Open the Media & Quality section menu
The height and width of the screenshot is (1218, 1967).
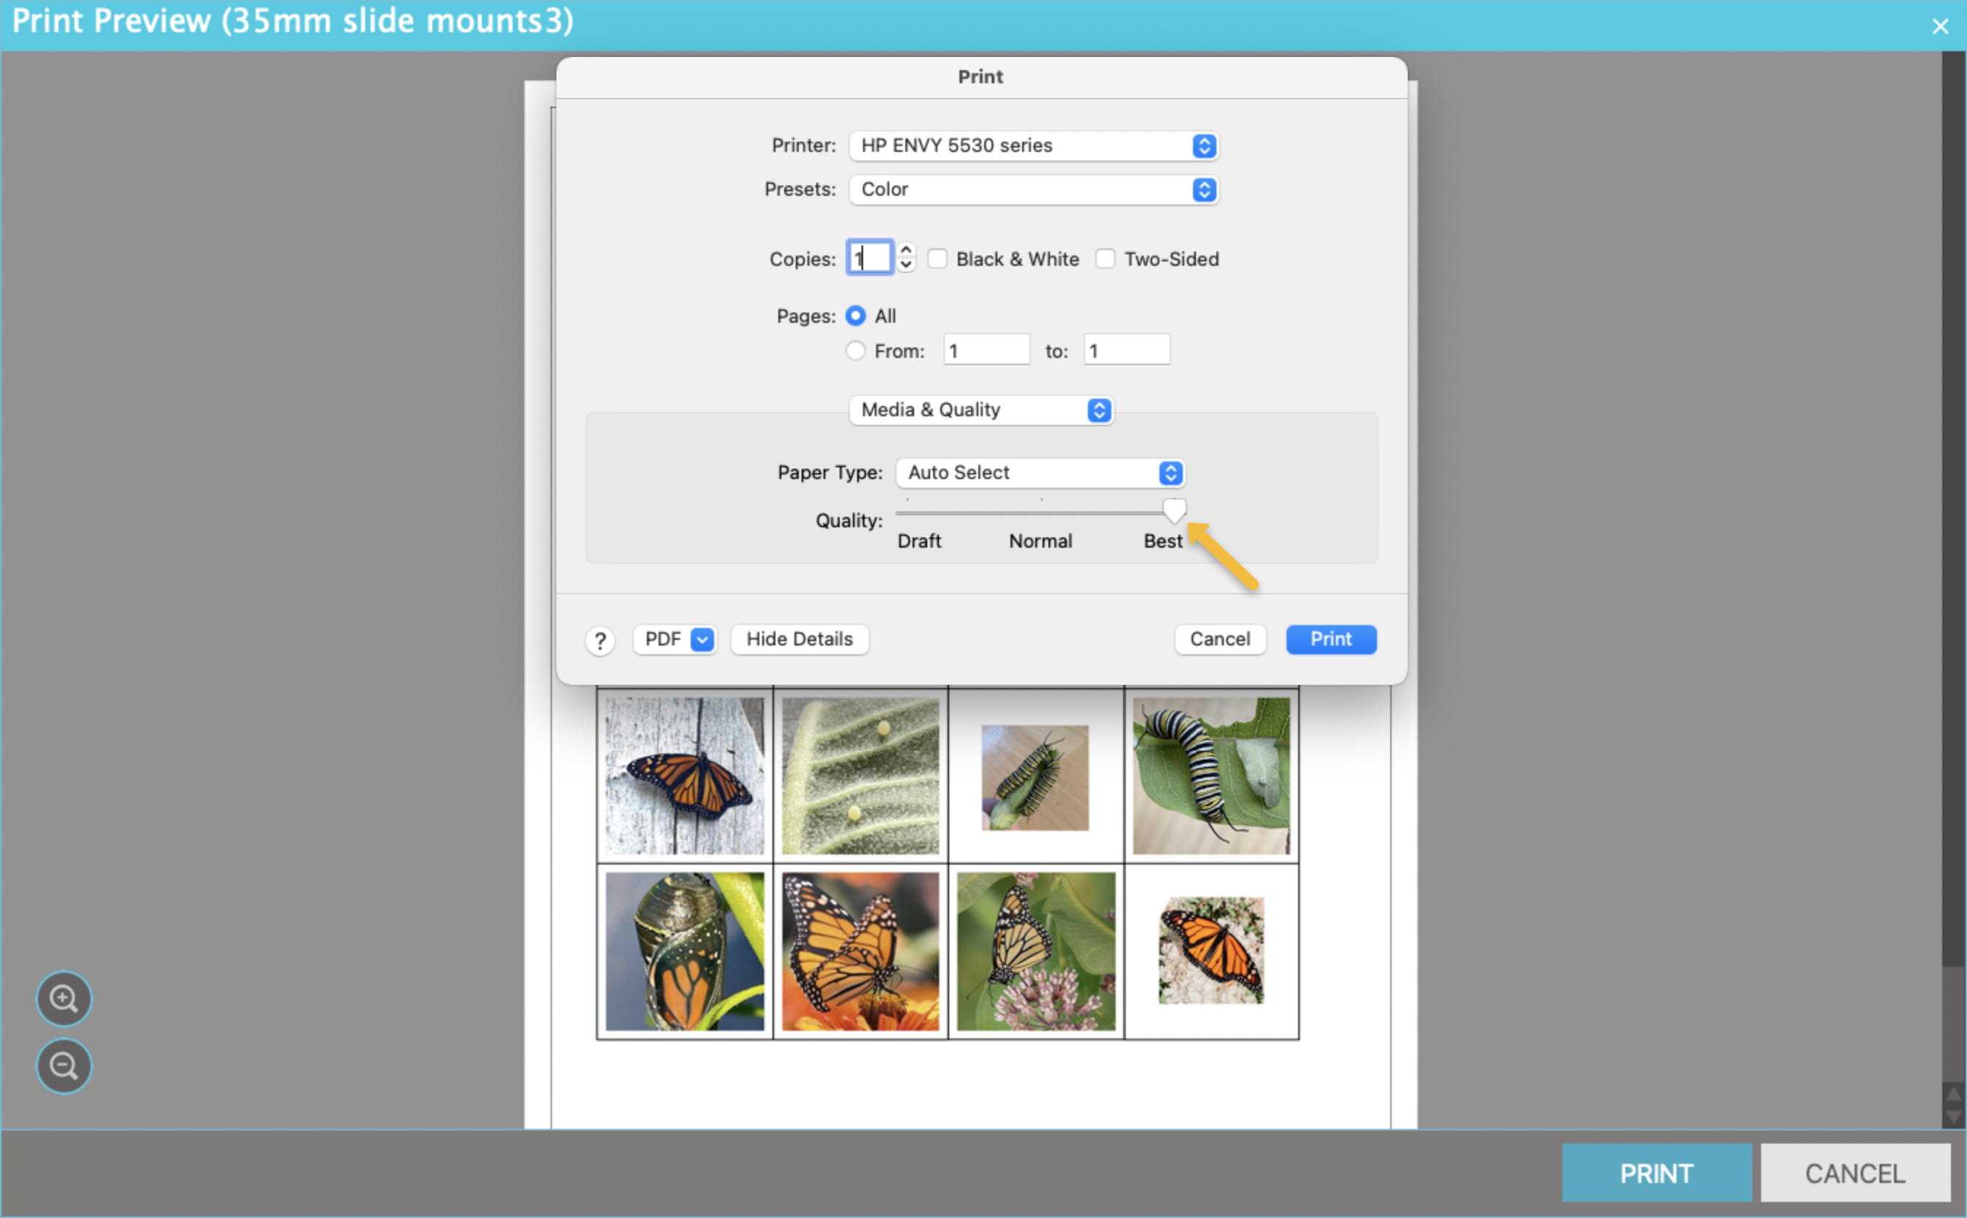point(981,410)
